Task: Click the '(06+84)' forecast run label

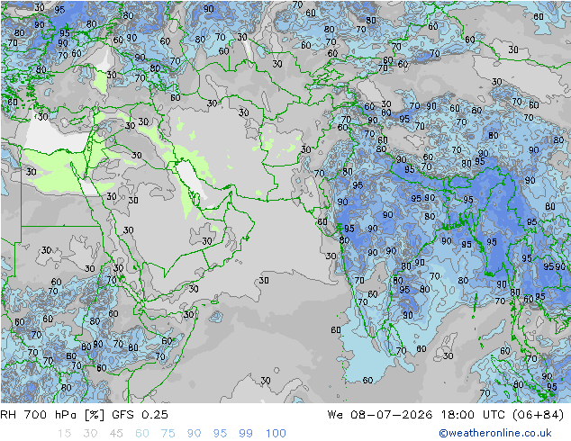Action: (538, 415)
